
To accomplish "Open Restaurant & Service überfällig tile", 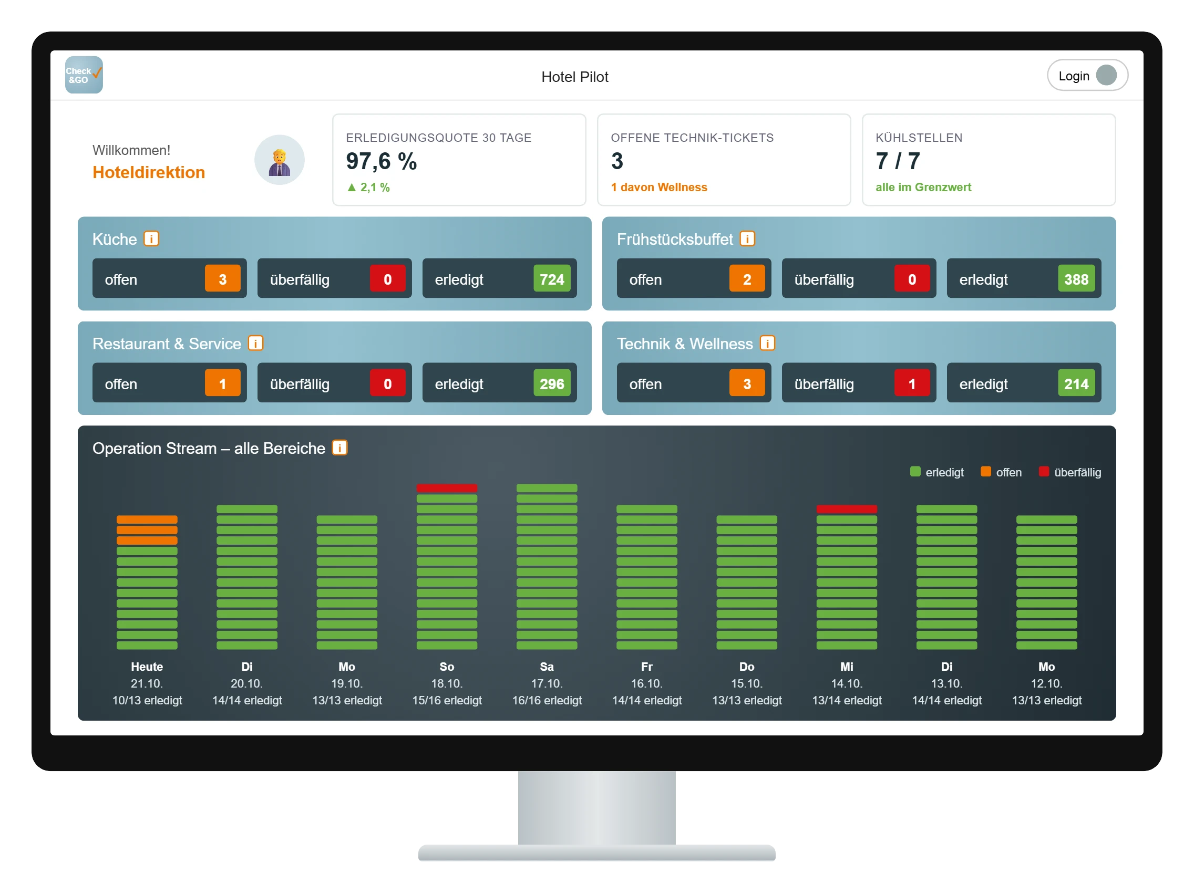I will 335,383.
